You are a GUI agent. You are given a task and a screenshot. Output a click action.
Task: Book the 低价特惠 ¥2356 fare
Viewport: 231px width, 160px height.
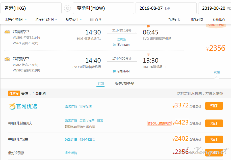[x=214, y=153]
